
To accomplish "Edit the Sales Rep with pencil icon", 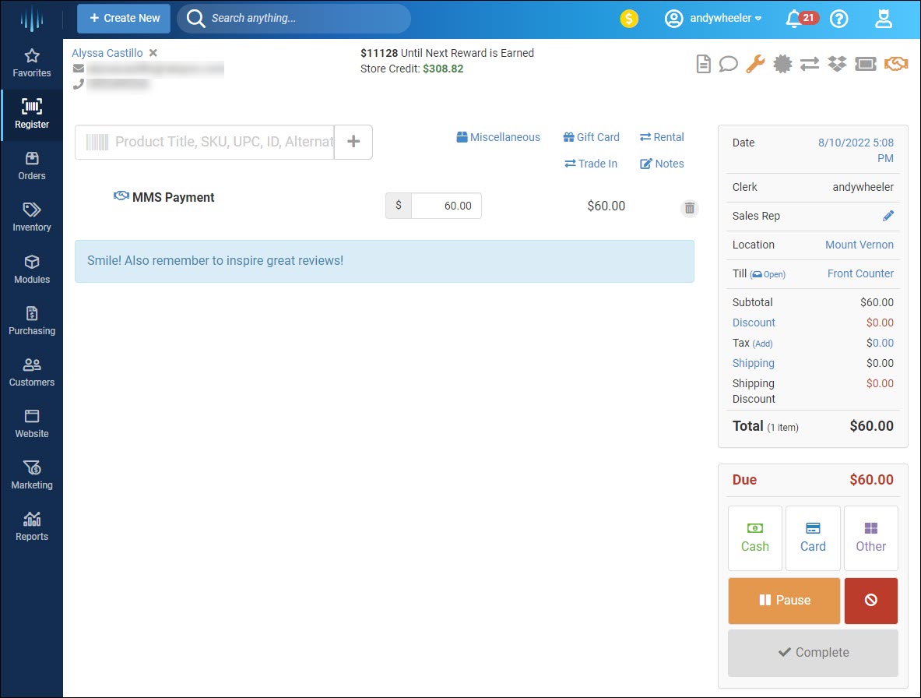I will coord(888,216).
